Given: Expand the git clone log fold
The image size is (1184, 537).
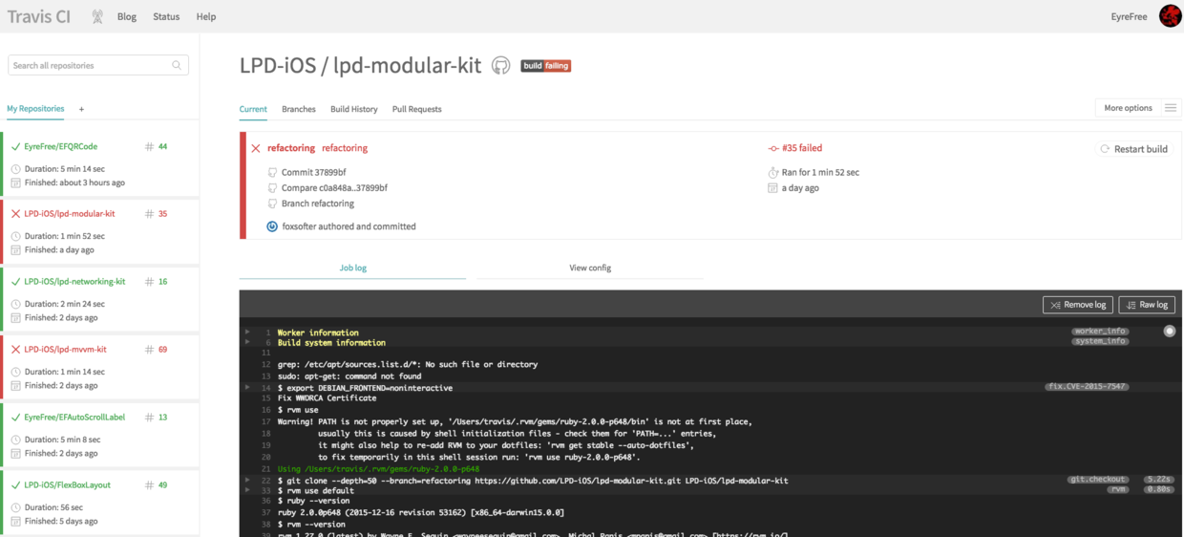Looking at the screenshot, I should point(247,480).
